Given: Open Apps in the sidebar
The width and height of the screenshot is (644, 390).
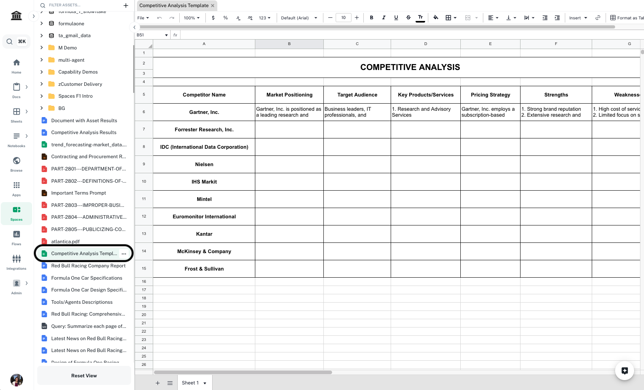Looking at the screenshot, I should tap(16, 189).
